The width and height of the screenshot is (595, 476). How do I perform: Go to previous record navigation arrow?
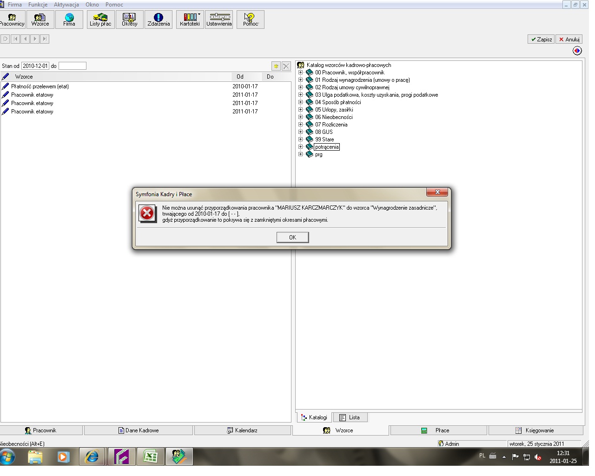[x=25, y=39]
